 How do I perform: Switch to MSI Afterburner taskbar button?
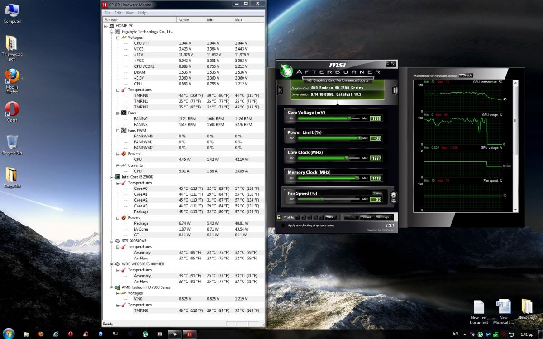[174, 334]
